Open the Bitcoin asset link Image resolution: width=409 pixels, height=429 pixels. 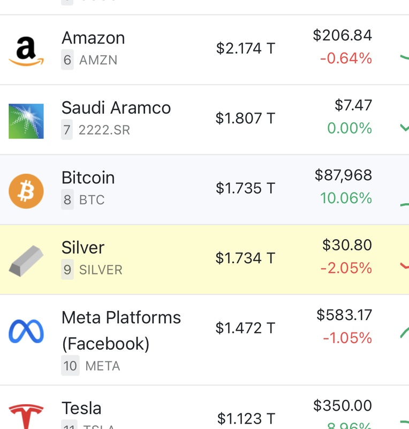coord(88,177)
